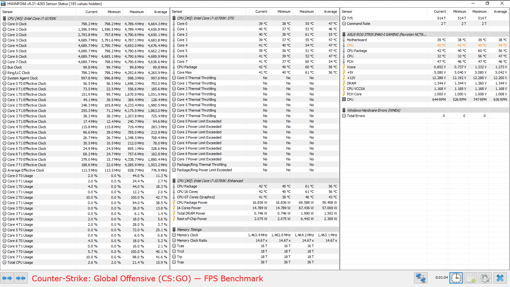Click the right panel's Sensor column header
The width and height of the screenshot is (510, 287).
(x=384, y=11)
